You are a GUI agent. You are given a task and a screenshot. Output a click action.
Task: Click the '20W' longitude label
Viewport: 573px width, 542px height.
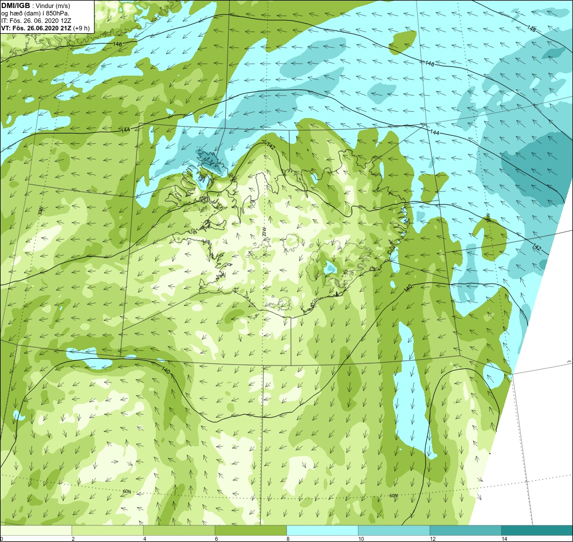[264, 231]
